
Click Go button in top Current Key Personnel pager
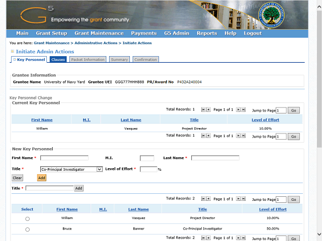pyautogui.click(x=294, y=110)
